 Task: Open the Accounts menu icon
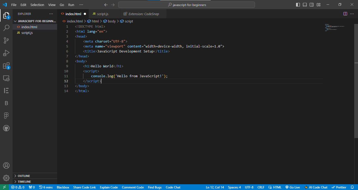tap(6, 165)
